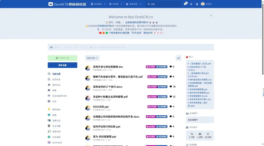Open the 管理员 user menu
The width and height of the screenshot is (264, 146).
coord(207,4)
